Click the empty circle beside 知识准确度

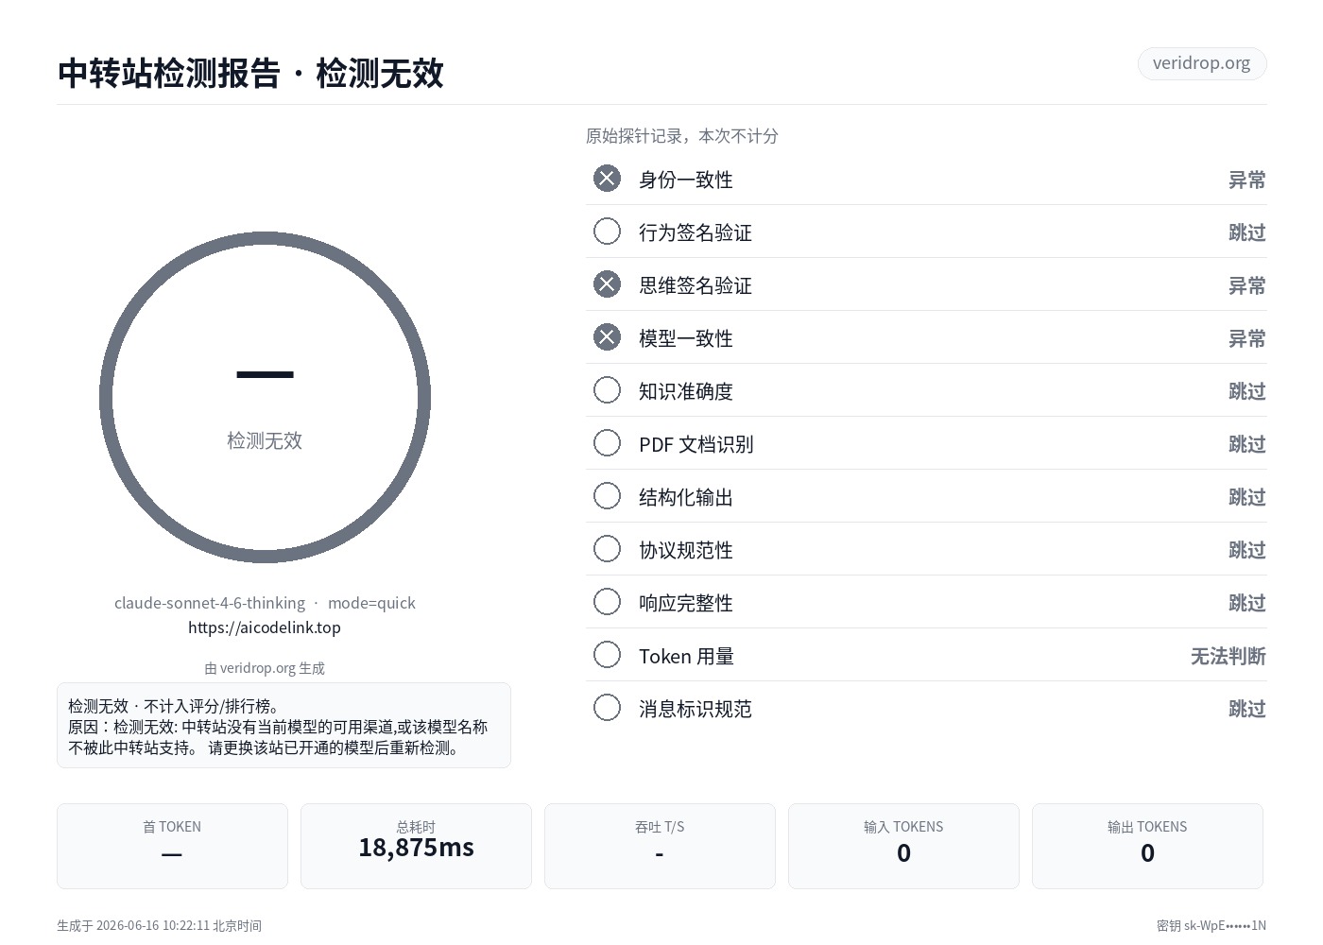607,390
